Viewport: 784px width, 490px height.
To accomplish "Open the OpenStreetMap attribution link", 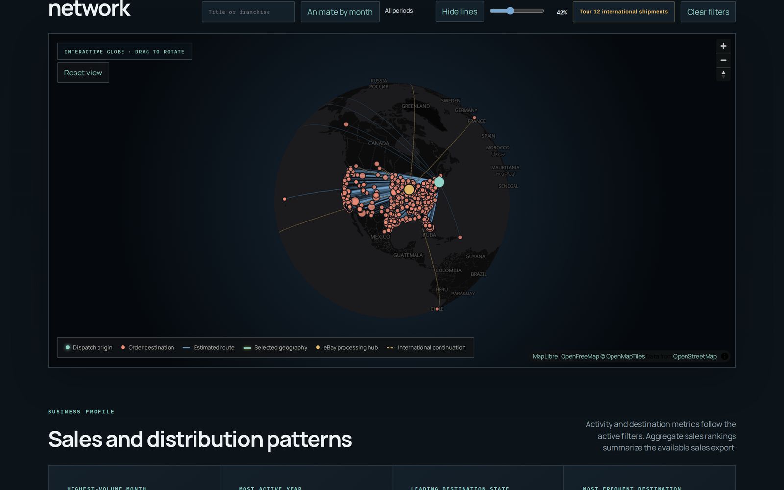I will tap(695, 356).
